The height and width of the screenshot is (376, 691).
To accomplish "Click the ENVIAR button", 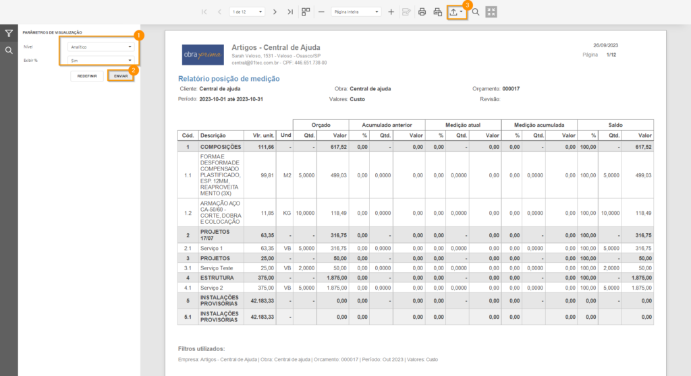I will pos(121,76).
